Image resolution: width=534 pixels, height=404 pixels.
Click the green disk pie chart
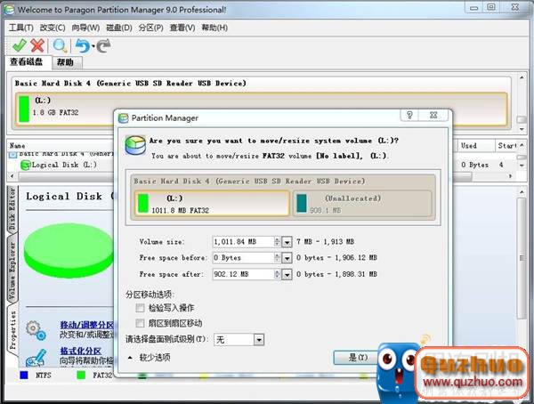[x=69, y=250]
